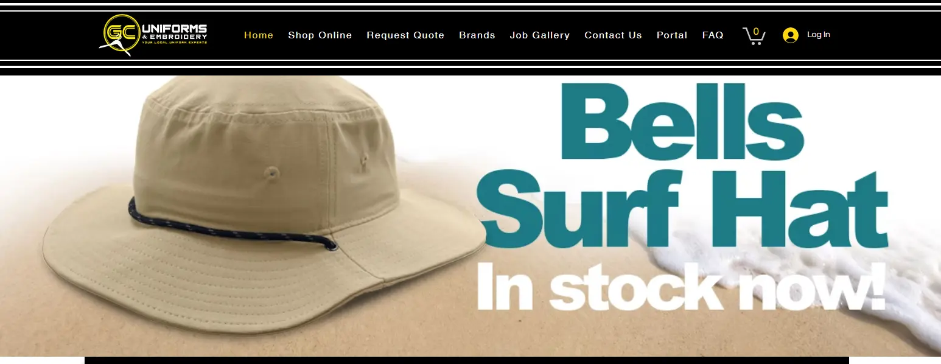The width and height of the screenshot is (941, 364).
Task: Click the yellow user avatar icon
Action: click(x=791, y=35)
